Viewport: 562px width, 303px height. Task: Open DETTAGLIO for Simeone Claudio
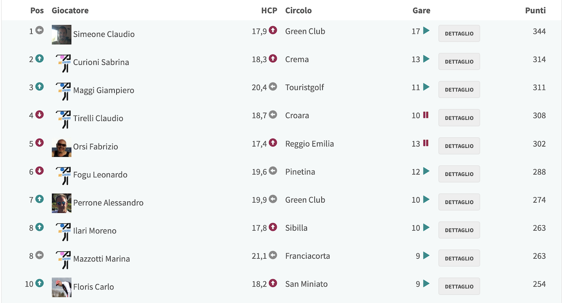pyautogui.click(x=459, y=33)
